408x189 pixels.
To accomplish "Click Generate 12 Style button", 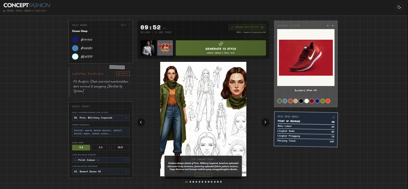I will [221, 48].
